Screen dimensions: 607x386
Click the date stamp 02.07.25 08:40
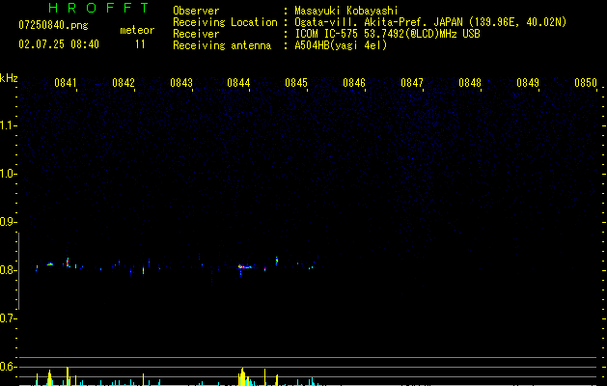(x=59, y=44)
